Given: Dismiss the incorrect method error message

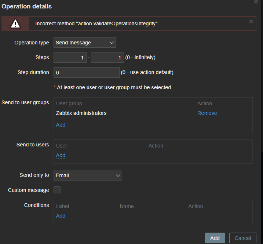Looking at the screenshot, I should point(251,21).
